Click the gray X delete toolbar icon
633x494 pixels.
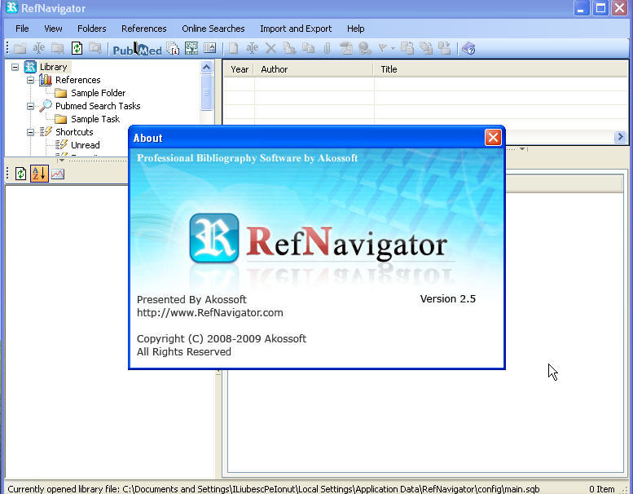pos(271,48)
